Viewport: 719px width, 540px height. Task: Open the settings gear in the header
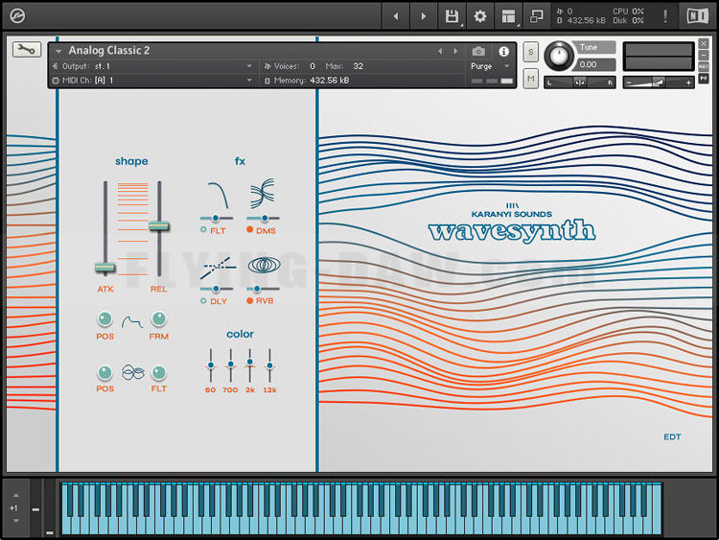coord(480,15)
